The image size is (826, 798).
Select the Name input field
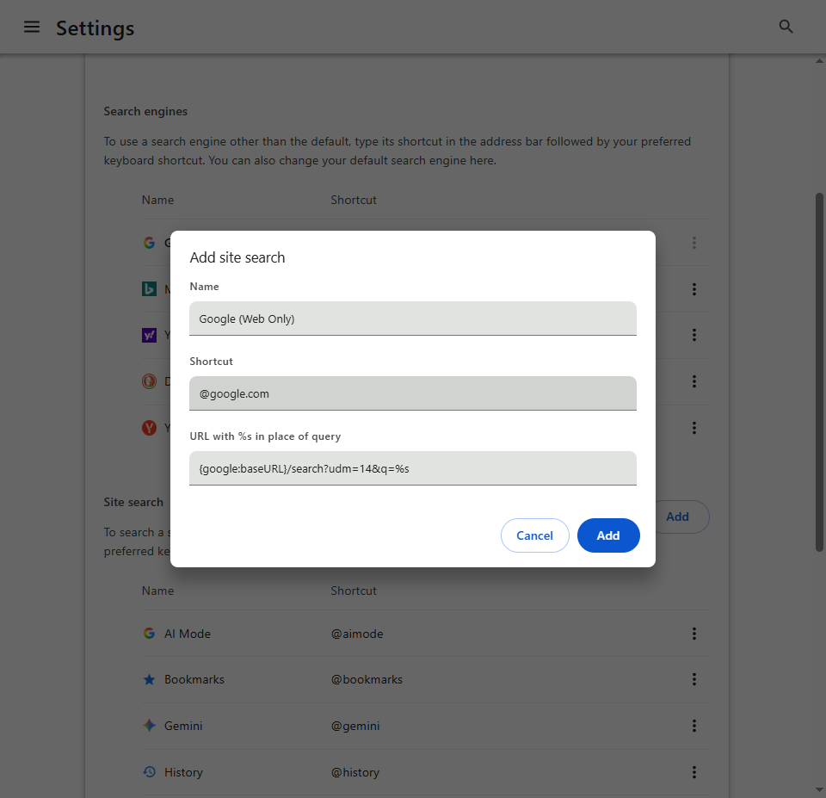pyautogui.click(x=413, y=318)
